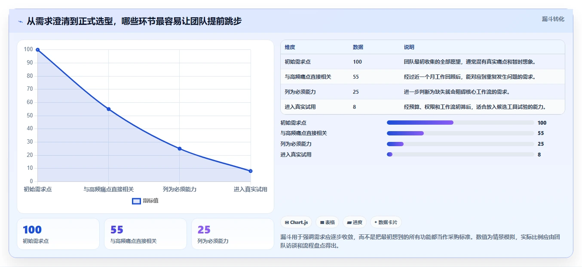
Task: Open the 55 与高频痛点直接相关 data card
Action: [145, 234]
